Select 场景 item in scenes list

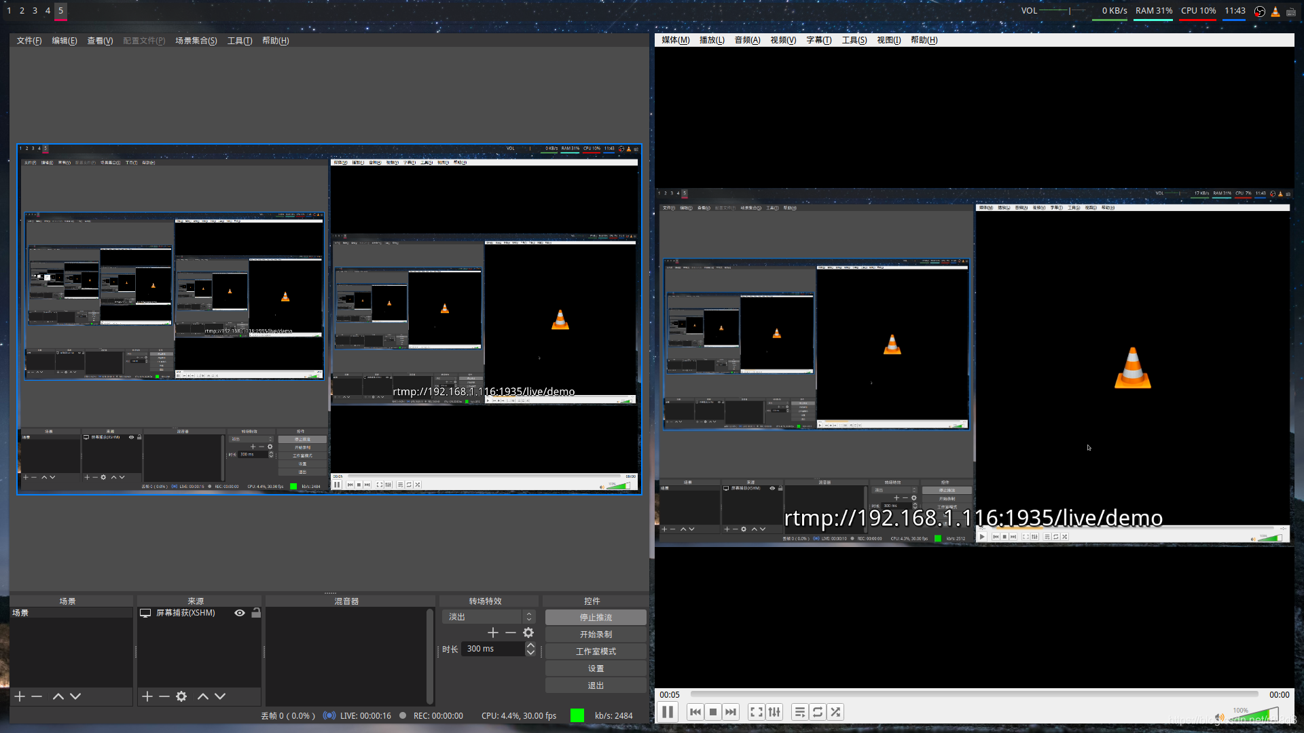point(71,613)
